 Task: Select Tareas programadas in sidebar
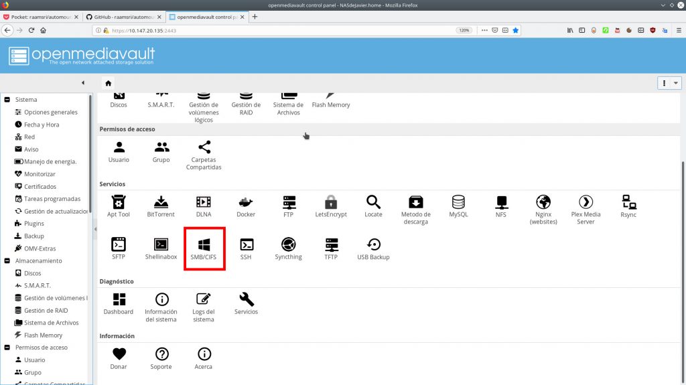[48, 199]
